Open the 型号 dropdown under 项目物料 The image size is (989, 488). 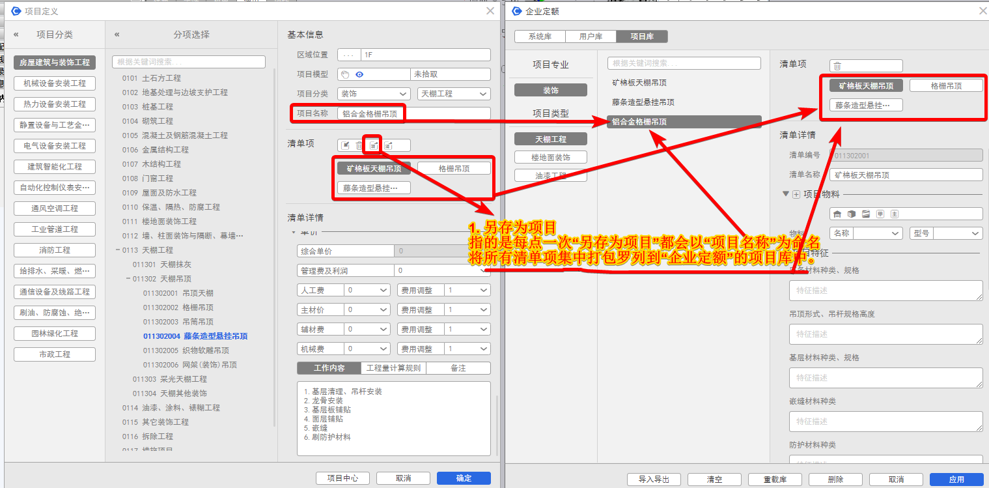958,233
